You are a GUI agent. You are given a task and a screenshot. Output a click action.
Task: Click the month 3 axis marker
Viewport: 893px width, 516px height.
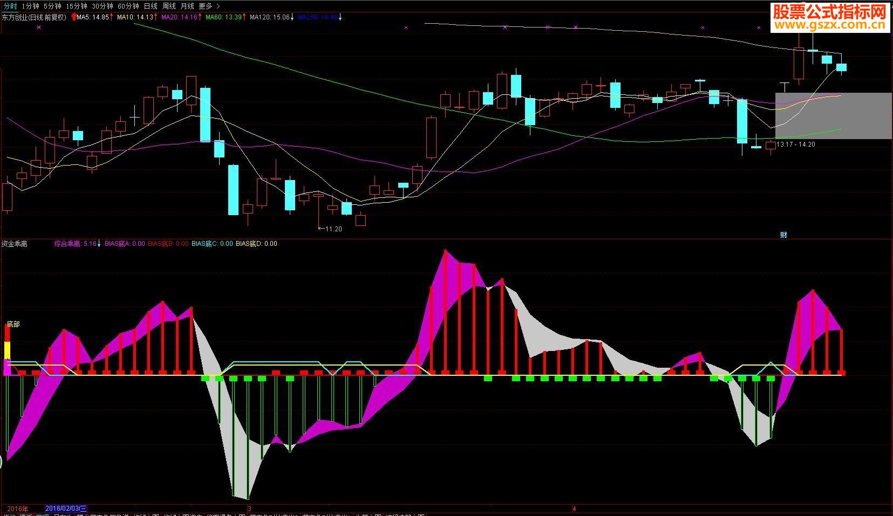click(x=250, y=508)
